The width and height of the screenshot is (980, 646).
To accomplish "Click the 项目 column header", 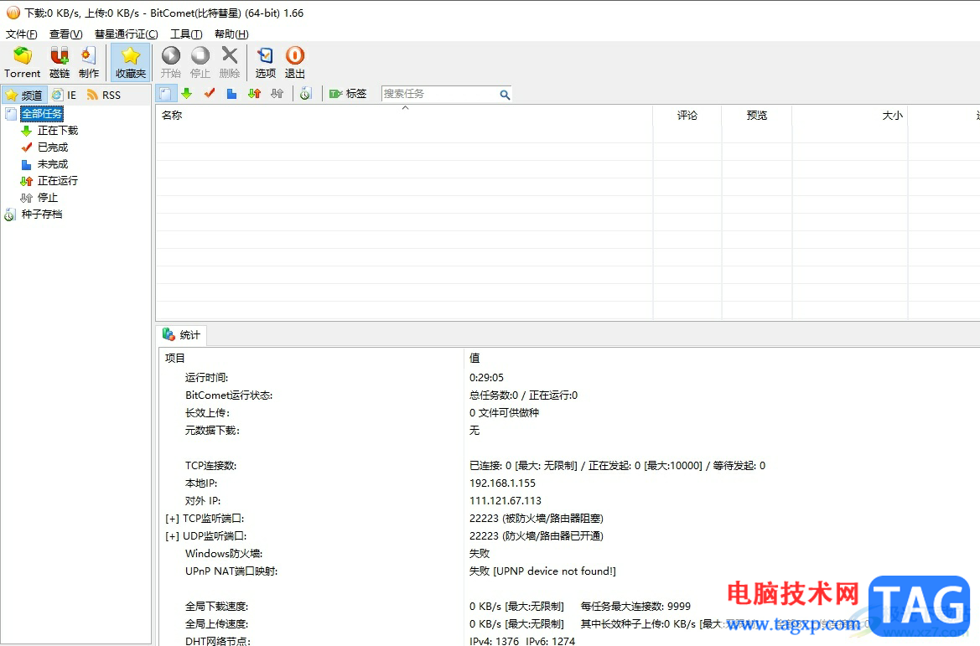I will coord(311,358).
